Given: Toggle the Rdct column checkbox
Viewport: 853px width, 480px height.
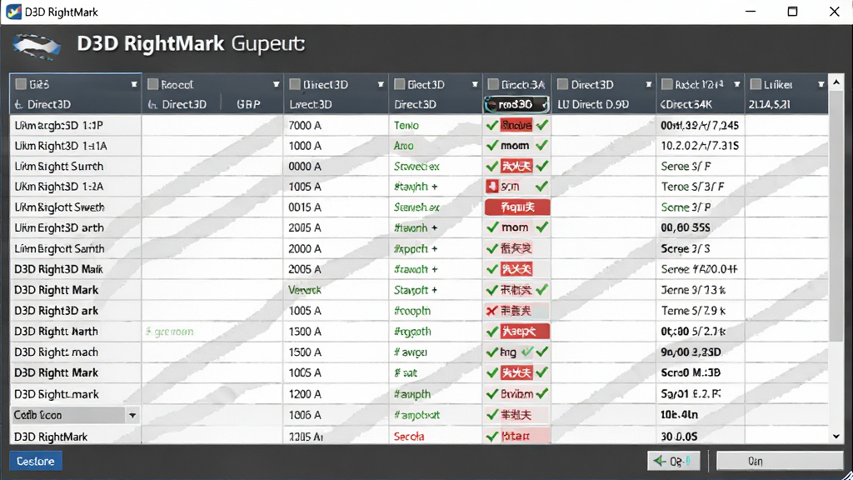Looking at the screenshot, I should coord(667,84).
